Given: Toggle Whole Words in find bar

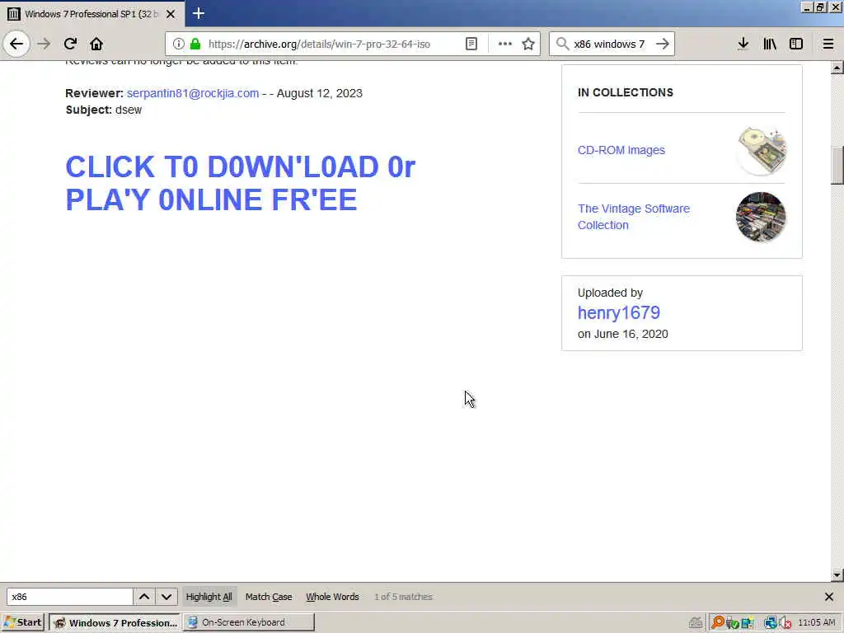Looking at the screenshot, I should (x=332, y=597).
